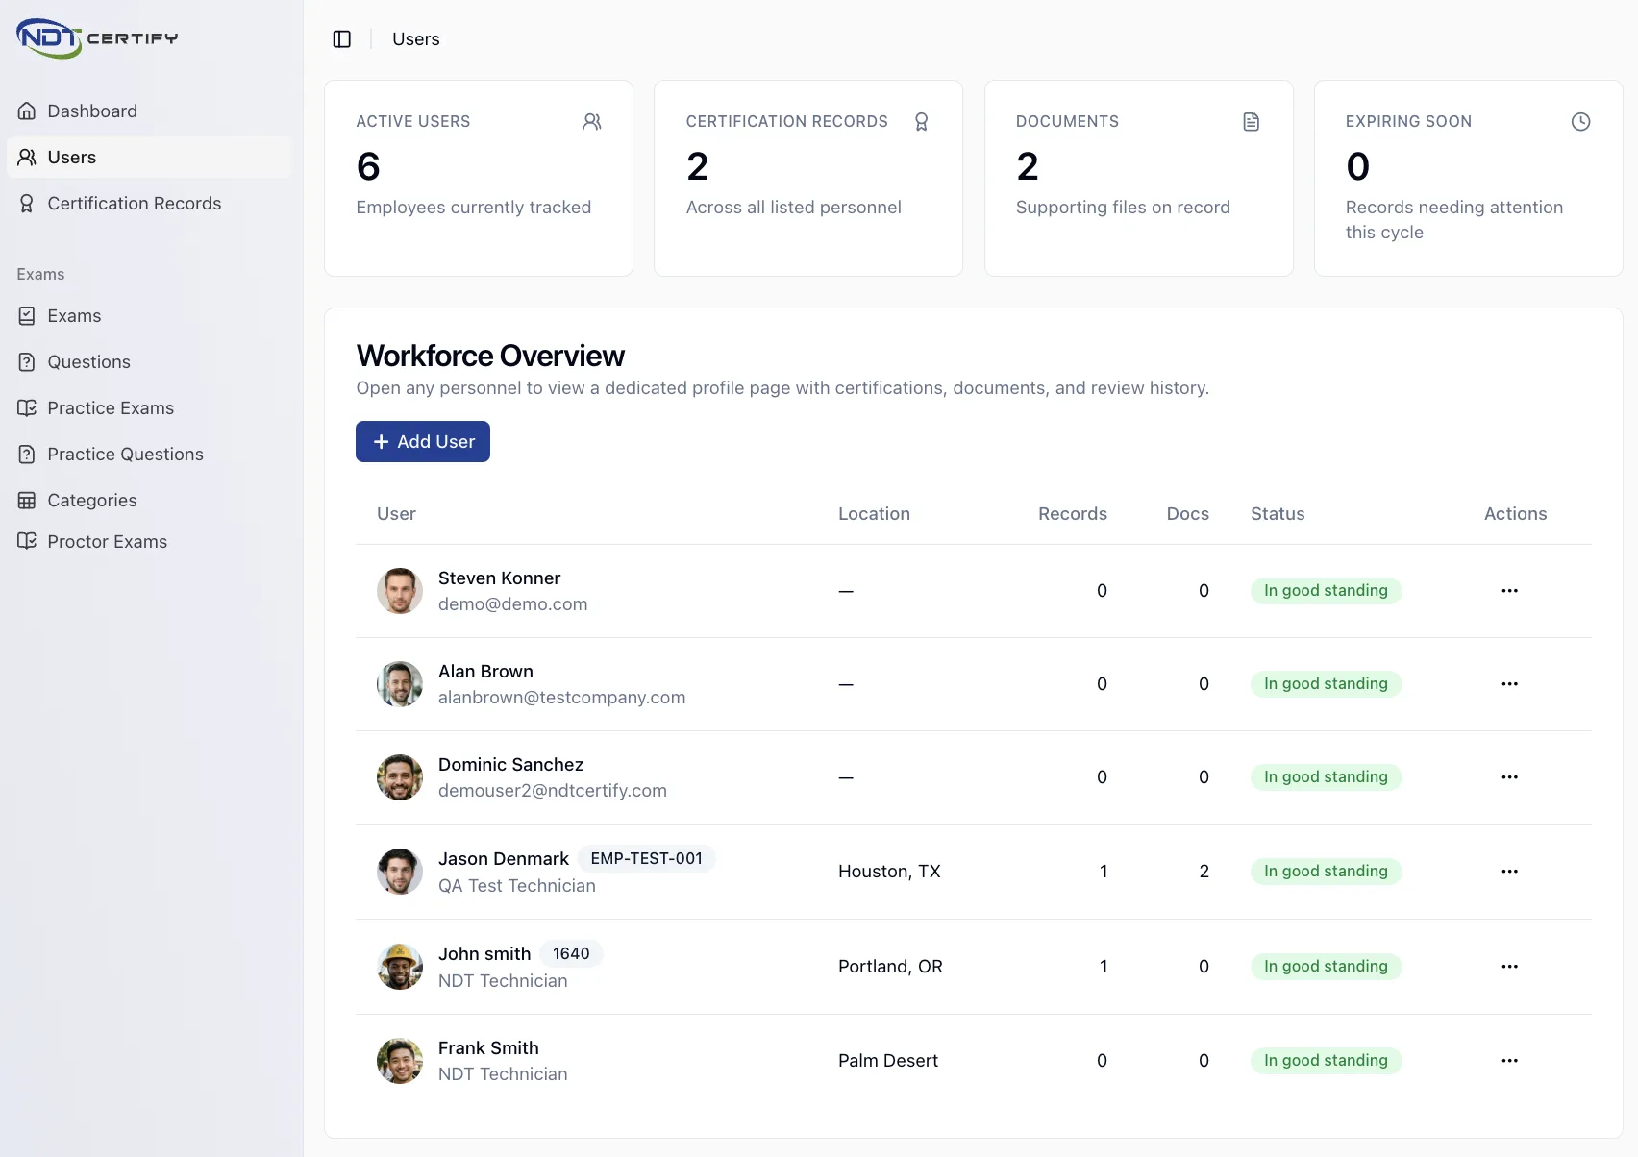This screenshot has height=1157, width=1638.
Task: Open Jason Denmark's profile name
Action: 504,859
